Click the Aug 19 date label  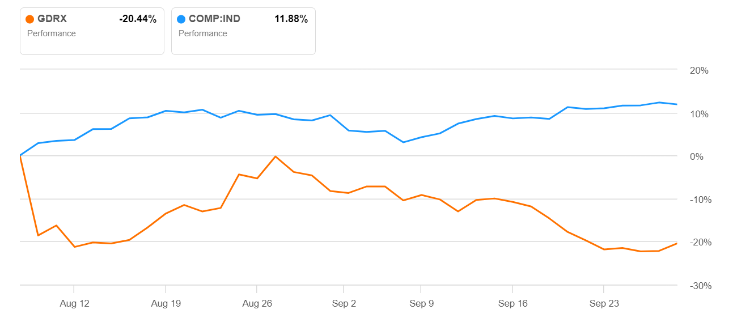tap(166, 304)
